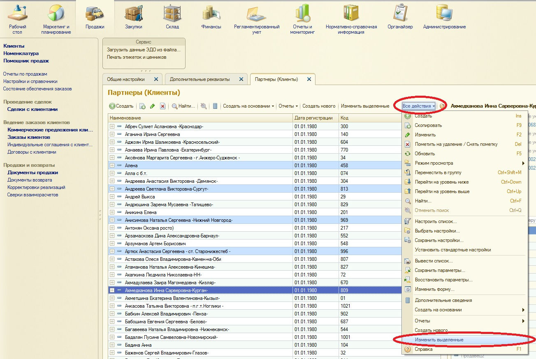The height and width of the screenshot is (359, 536).
Task: Close the Общие настройки tab
Action: [156, 79]
